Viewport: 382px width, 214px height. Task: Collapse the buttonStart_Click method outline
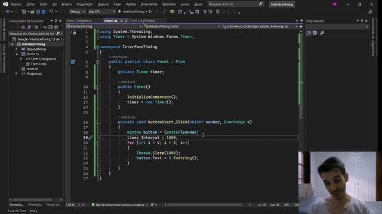point(97,122)
